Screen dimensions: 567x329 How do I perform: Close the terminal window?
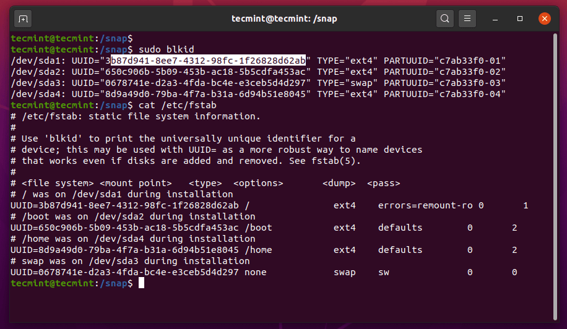[545, 19]
